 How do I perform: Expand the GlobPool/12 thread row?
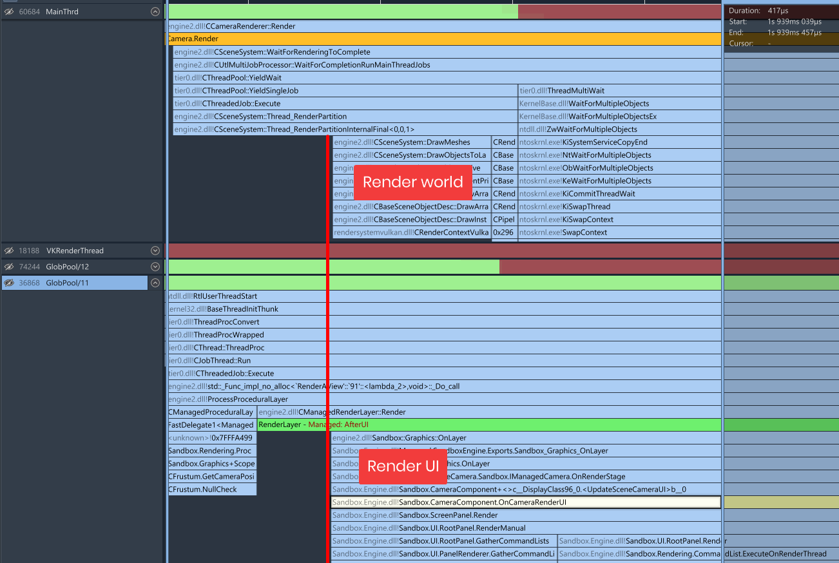(155, 267)
